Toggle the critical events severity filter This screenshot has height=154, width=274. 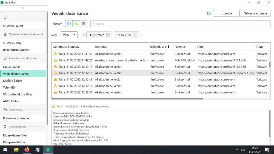tap(83, 24)
